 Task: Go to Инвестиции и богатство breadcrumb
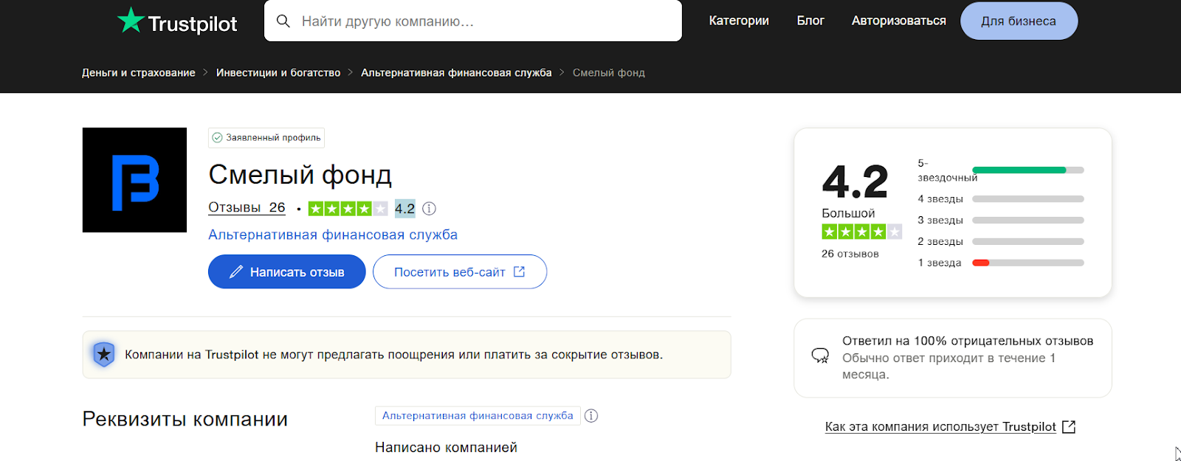pos(278,72)
